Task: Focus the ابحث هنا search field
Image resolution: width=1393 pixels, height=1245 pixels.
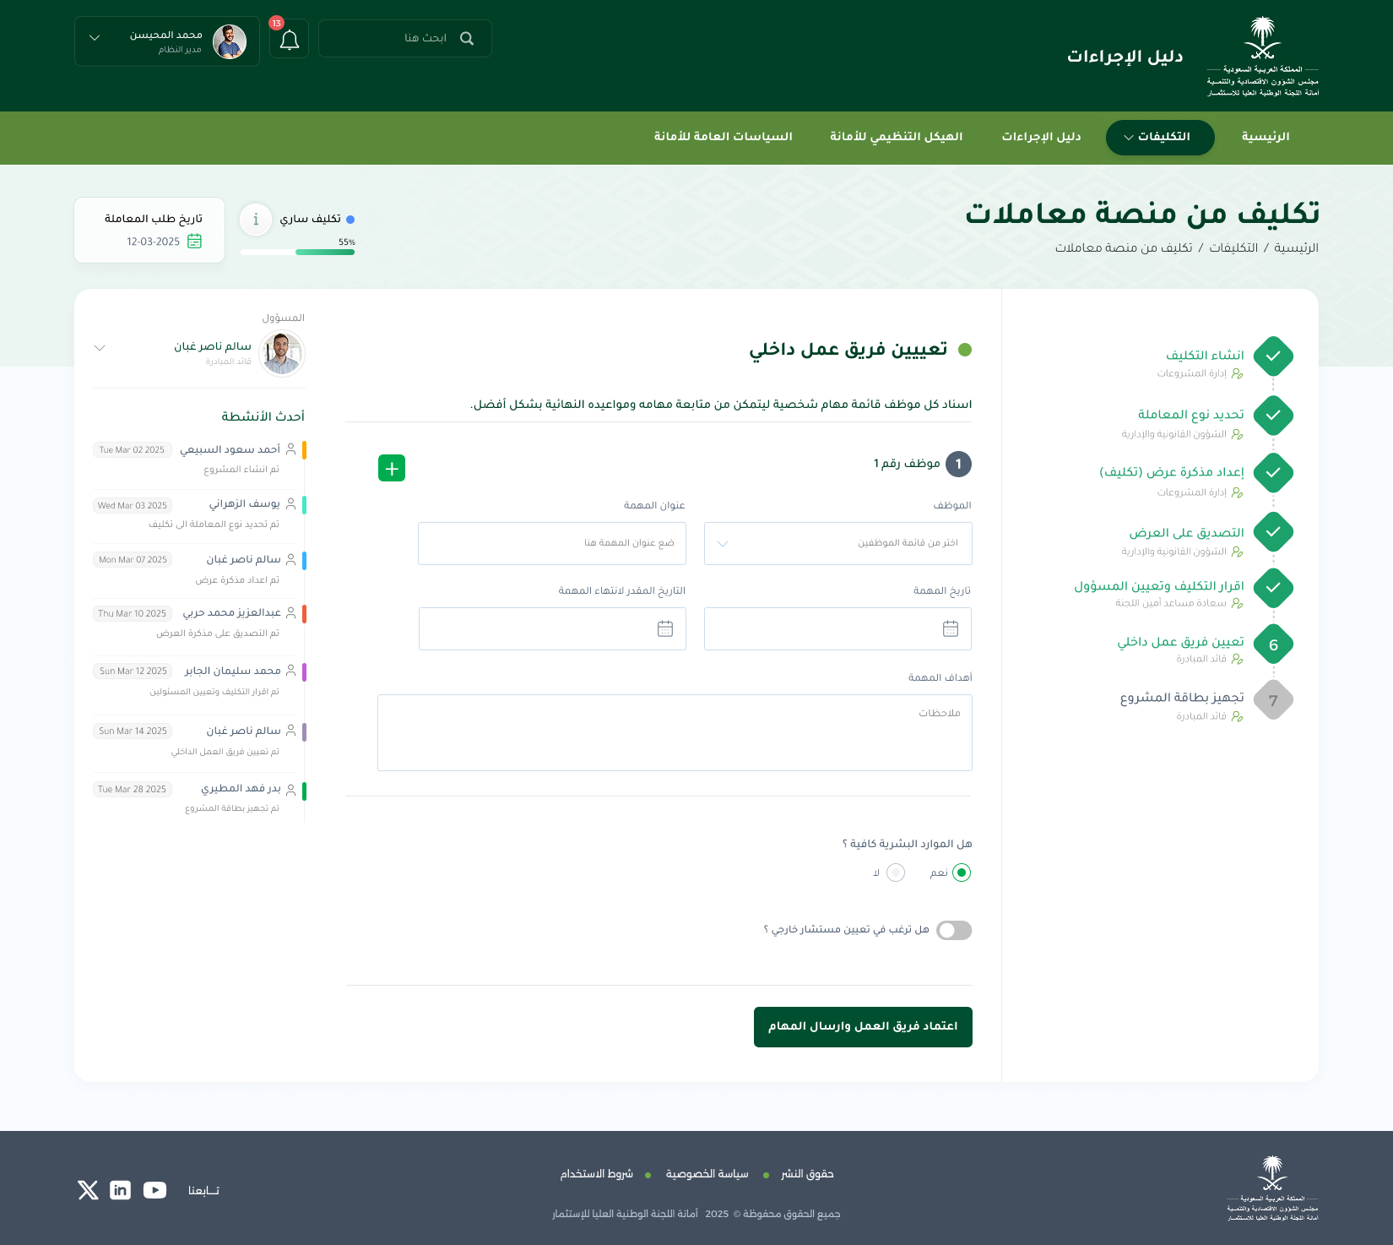Action: click(405, 39)
